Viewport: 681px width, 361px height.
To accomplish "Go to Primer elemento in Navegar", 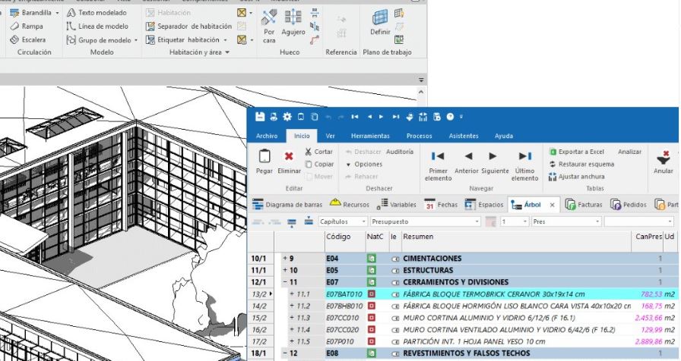I will click(438, 156).
